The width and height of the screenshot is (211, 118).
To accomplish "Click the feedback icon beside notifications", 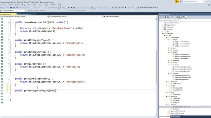I will (181, 1).
